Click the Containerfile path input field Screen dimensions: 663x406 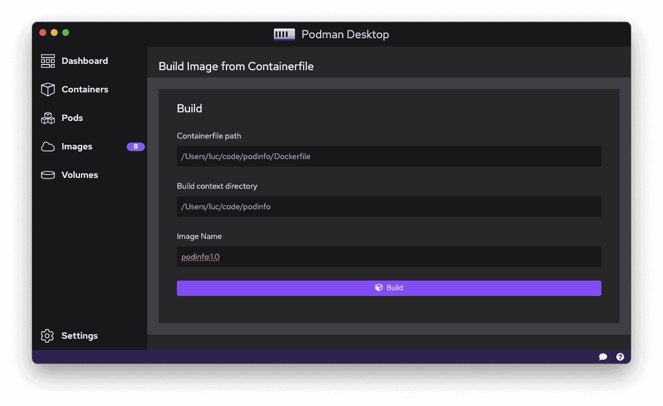[x=389, y=156]
